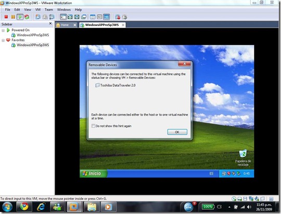Collapse the Favorites tree group
281x214 pixels.
click(3, 41)
